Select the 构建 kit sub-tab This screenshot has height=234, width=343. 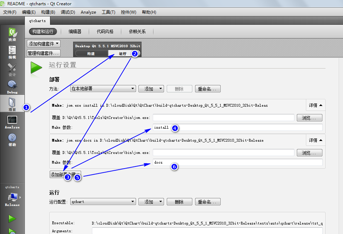pyautogui.click(x=91, y=54)
